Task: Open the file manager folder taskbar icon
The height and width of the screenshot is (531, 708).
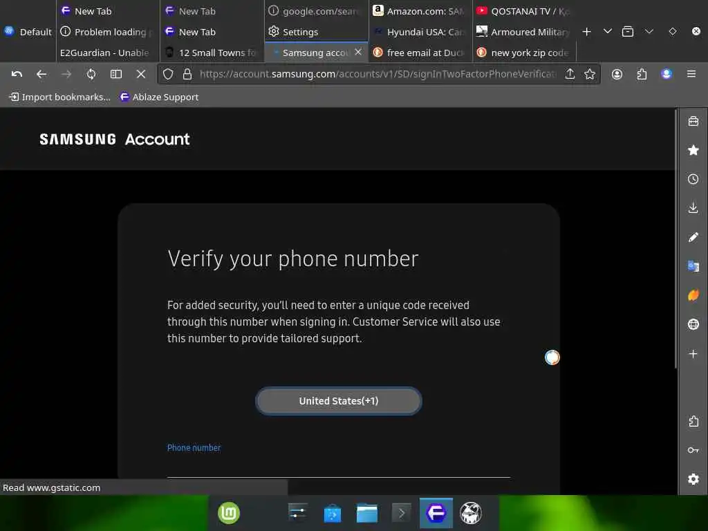Action: pyautogui.click(x=367, y=513)
